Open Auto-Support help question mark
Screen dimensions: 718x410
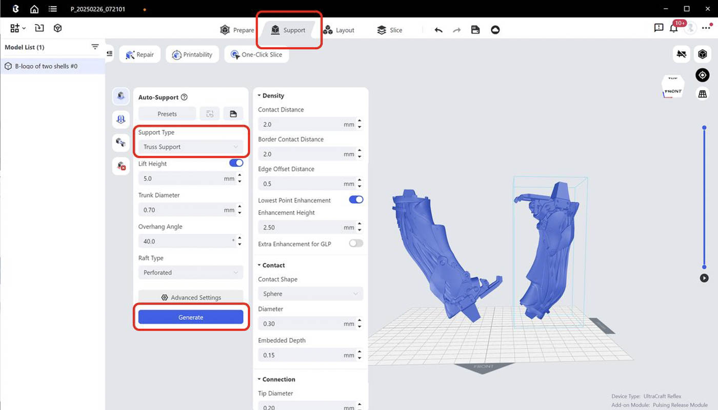tap(184, 97)
